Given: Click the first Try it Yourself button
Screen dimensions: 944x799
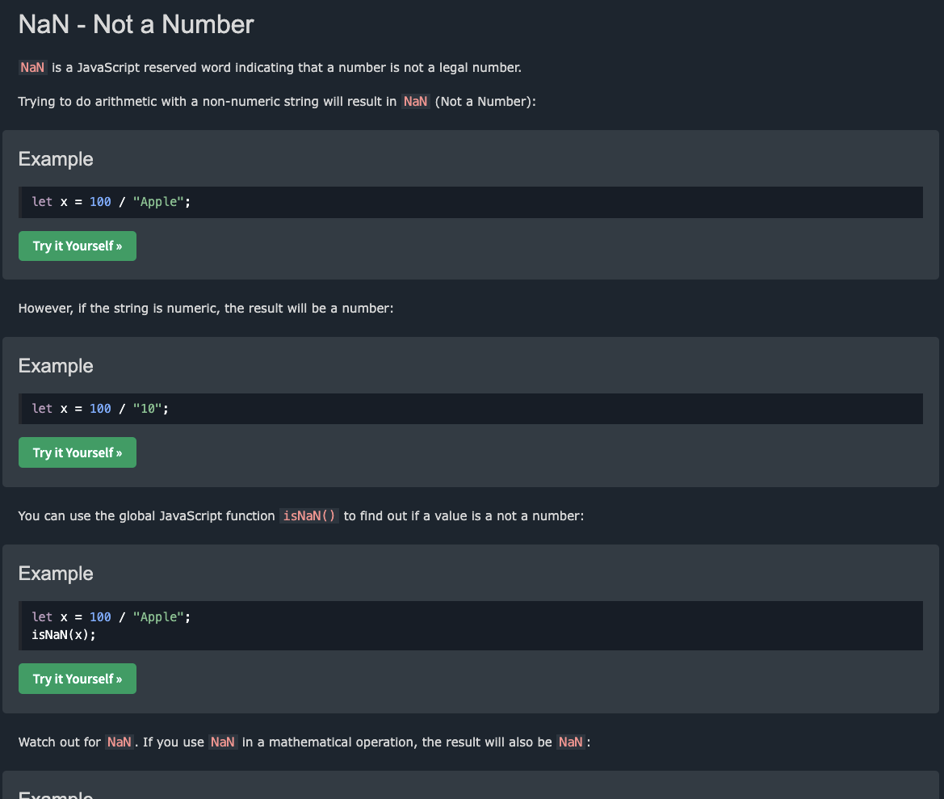Looking at the screenshot, I should pos(77,246).
